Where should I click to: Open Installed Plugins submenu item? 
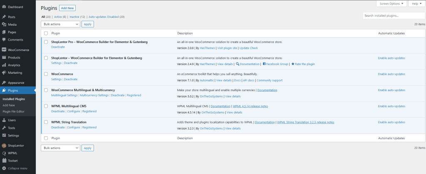pyautogui.click(x=14, y=99)
